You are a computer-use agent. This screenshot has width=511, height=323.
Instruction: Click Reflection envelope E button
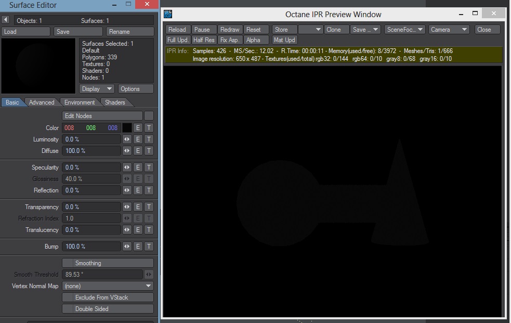click(138, 190)
